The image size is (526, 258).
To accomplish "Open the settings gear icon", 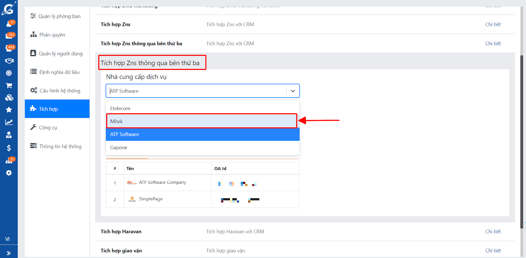I will tap(9, 173).
